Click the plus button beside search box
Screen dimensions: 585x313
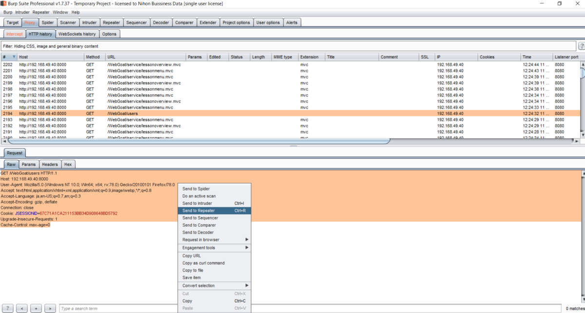pos(36,309)
